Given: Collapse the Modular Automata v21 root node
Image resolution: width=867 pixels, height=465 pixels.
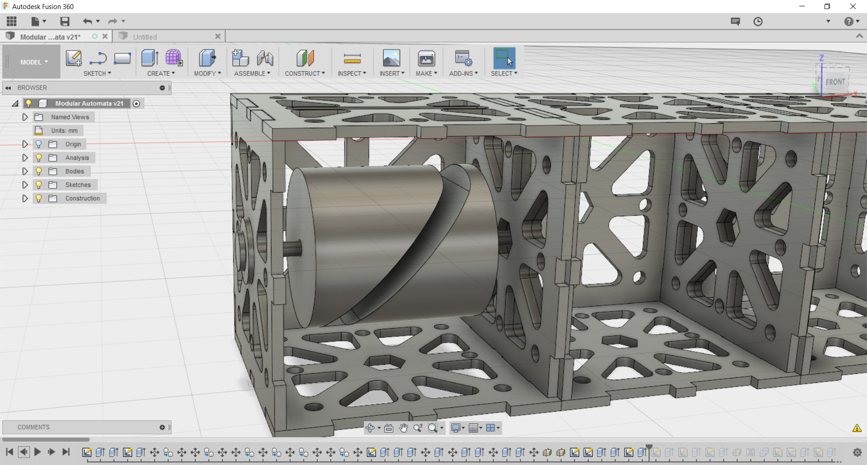Looking at the screenshot, I should pos(15,103).
